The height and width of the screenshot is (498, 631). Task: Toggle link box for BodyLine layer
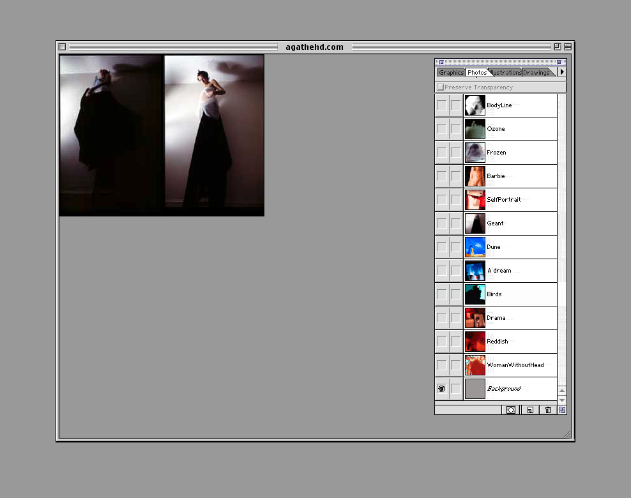click(x=455, y=105)
